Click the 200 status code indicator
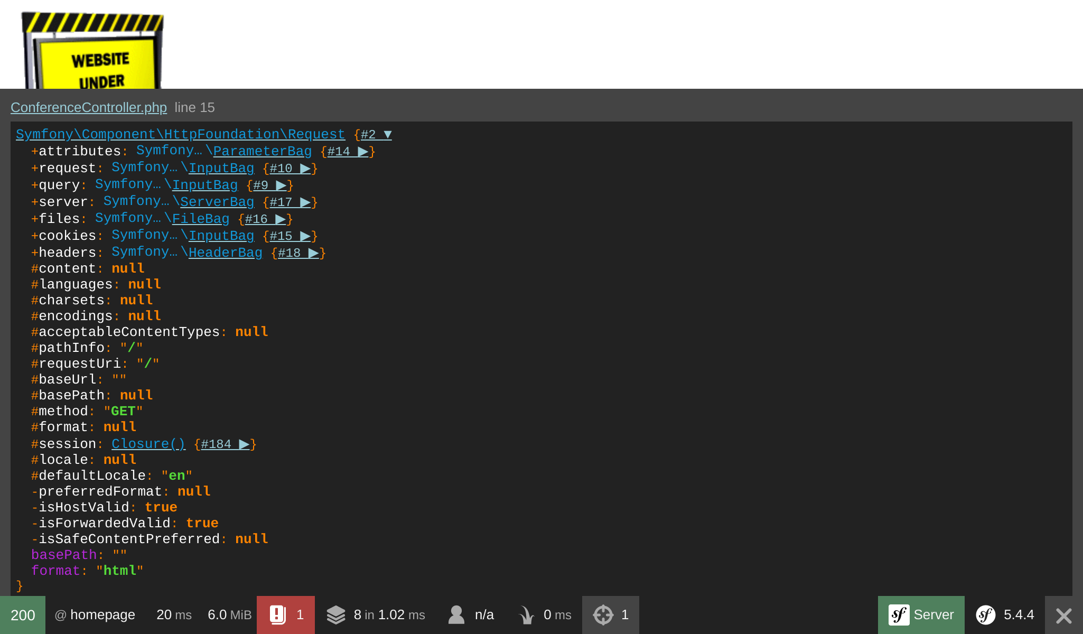The height and width of the screenshot is (634, 1083). [x=23, y=614]
